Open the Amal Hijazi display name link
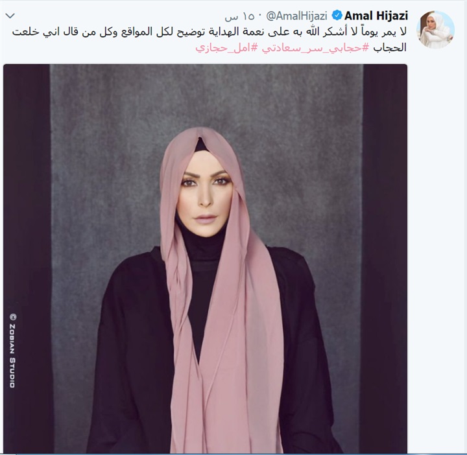Screen dimensions: 467x455 coord(376,16)
